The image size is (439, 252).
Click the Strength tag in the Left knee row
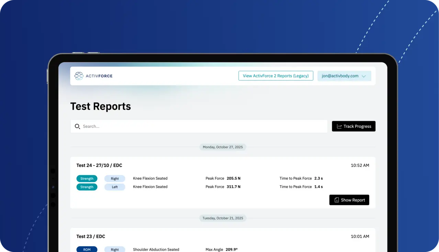pyautogui.click(x=87, y=187)
